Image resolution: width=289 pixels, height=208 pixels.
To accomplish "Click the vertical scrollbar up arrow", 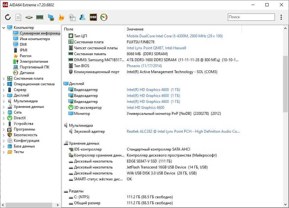I will point(285,28).
